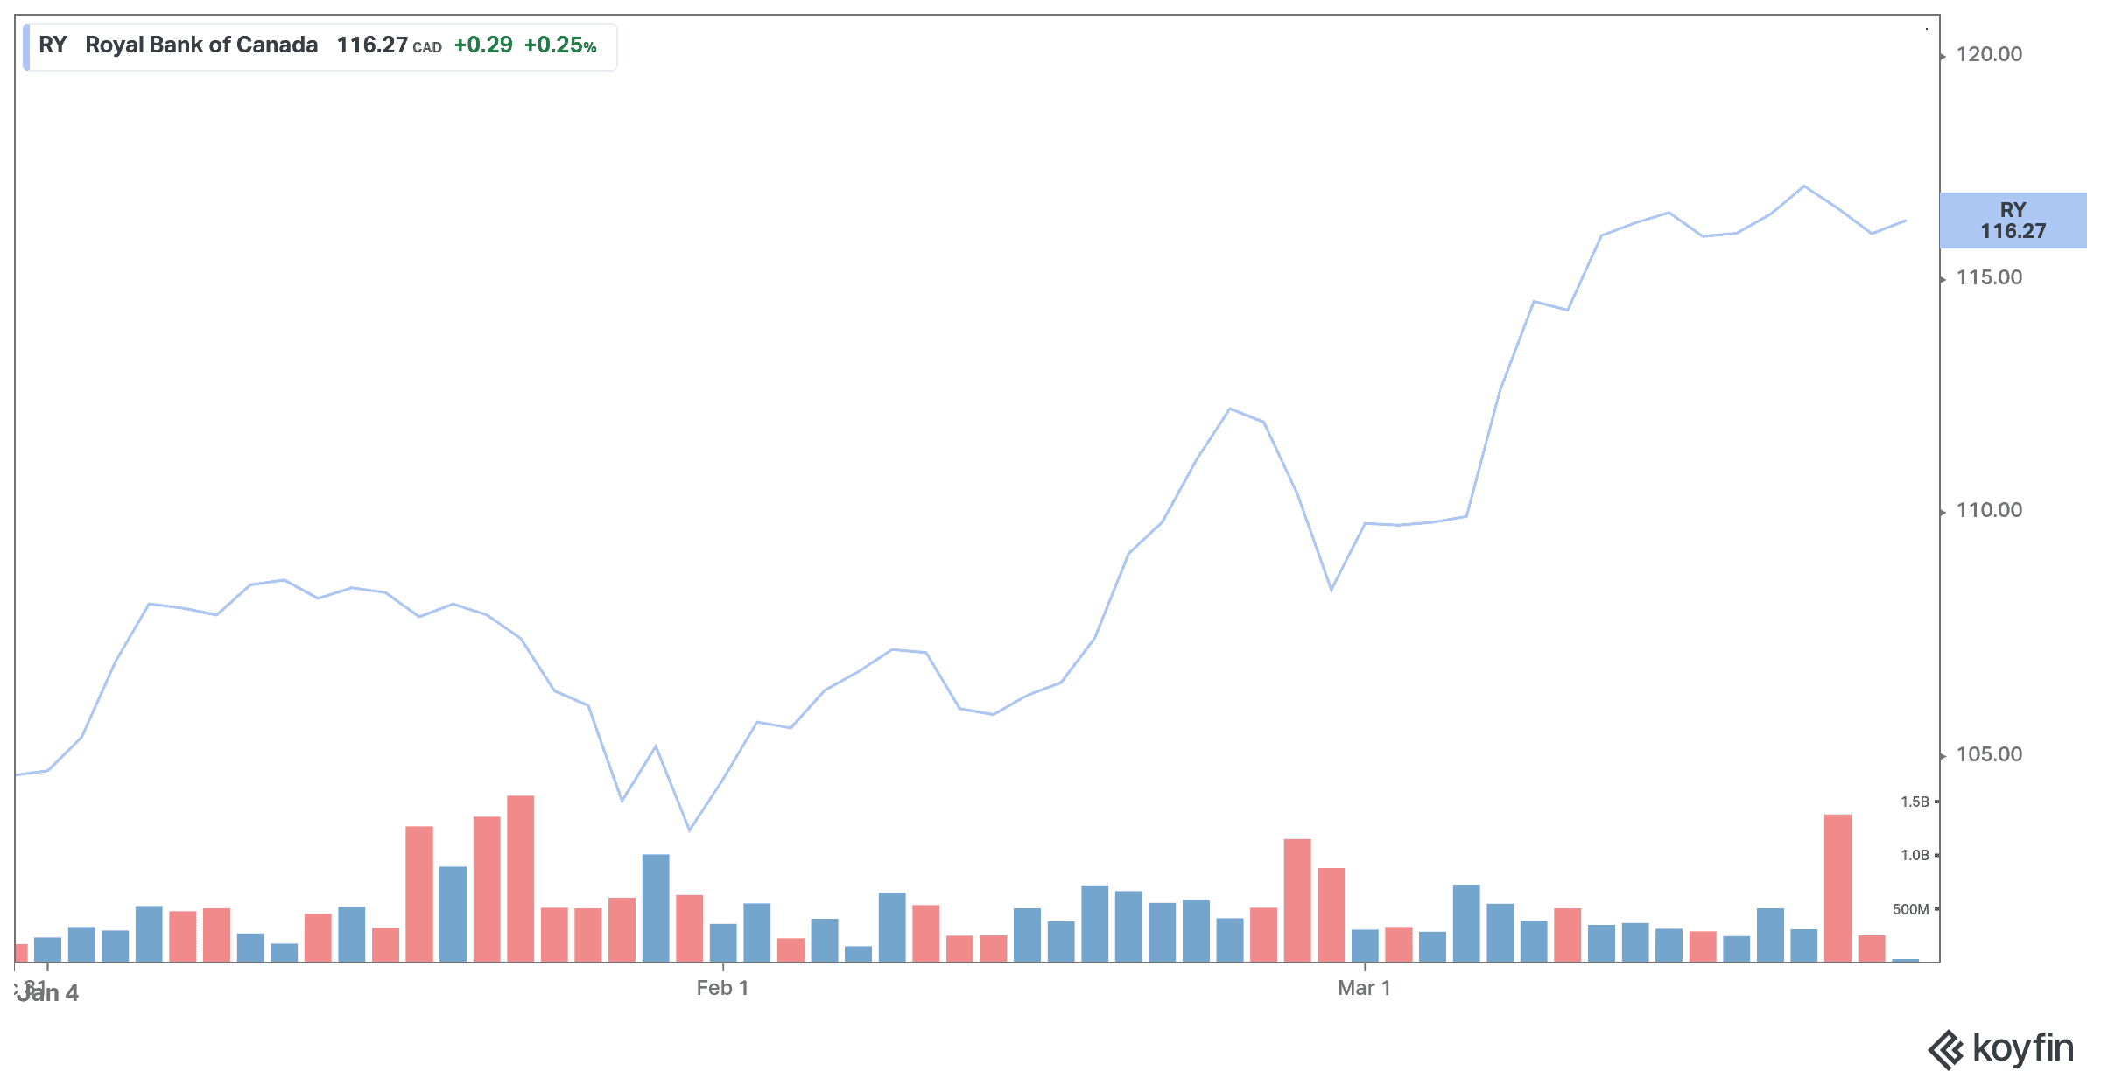Click the 120.00 price axis label
This screenshot has width=2101, height=1085.
1989,54
